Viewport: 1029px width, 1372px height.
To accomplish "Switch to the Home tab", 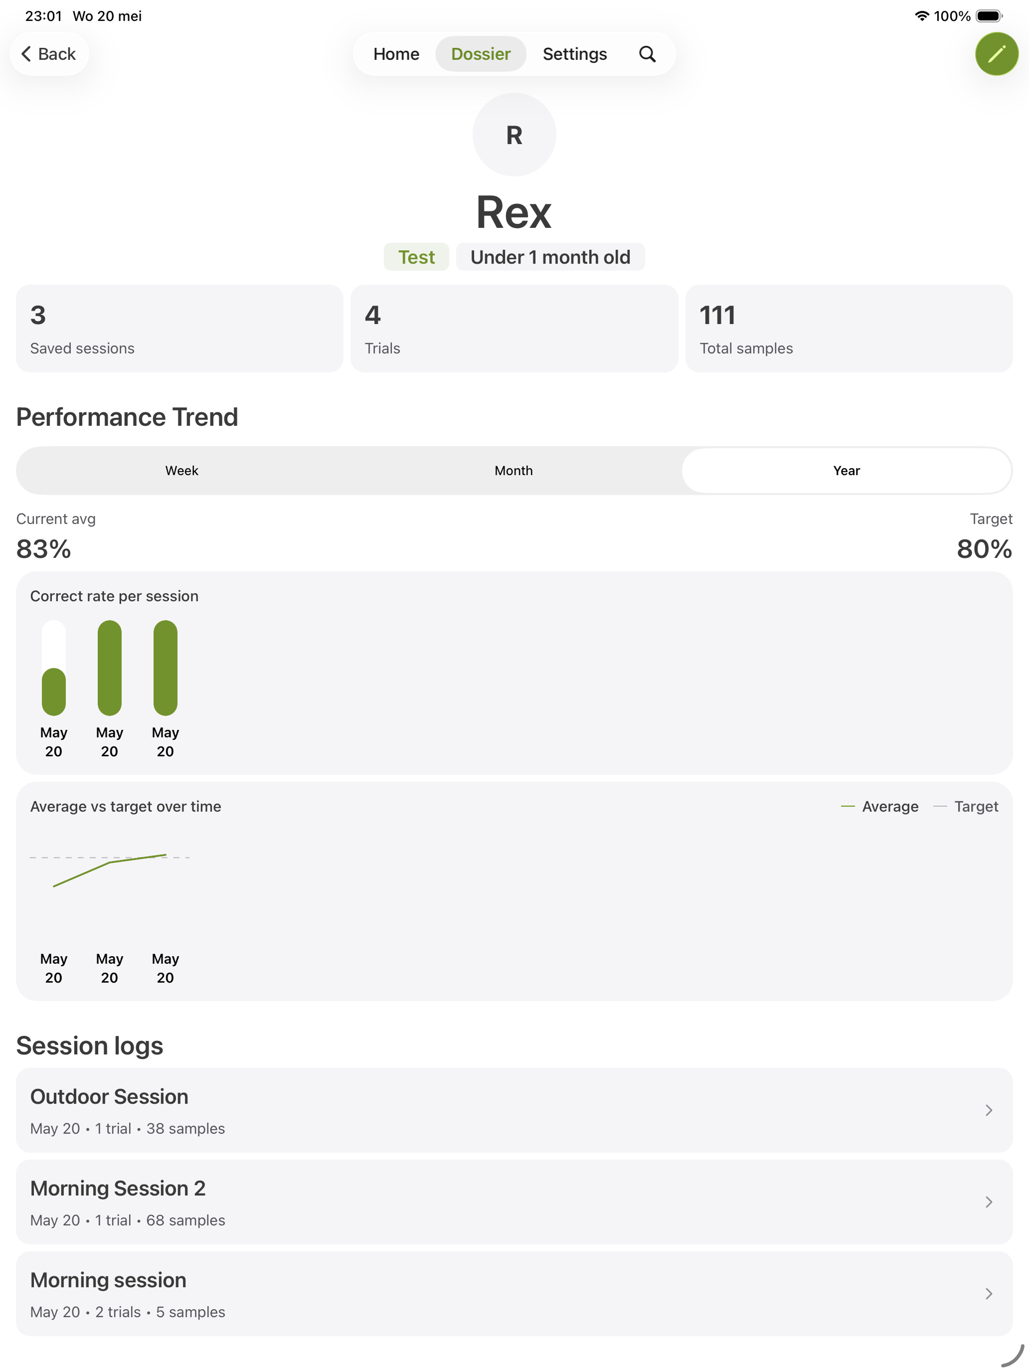I will click(396, 54).
